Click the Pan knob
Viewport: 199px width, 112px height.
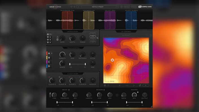93,63
